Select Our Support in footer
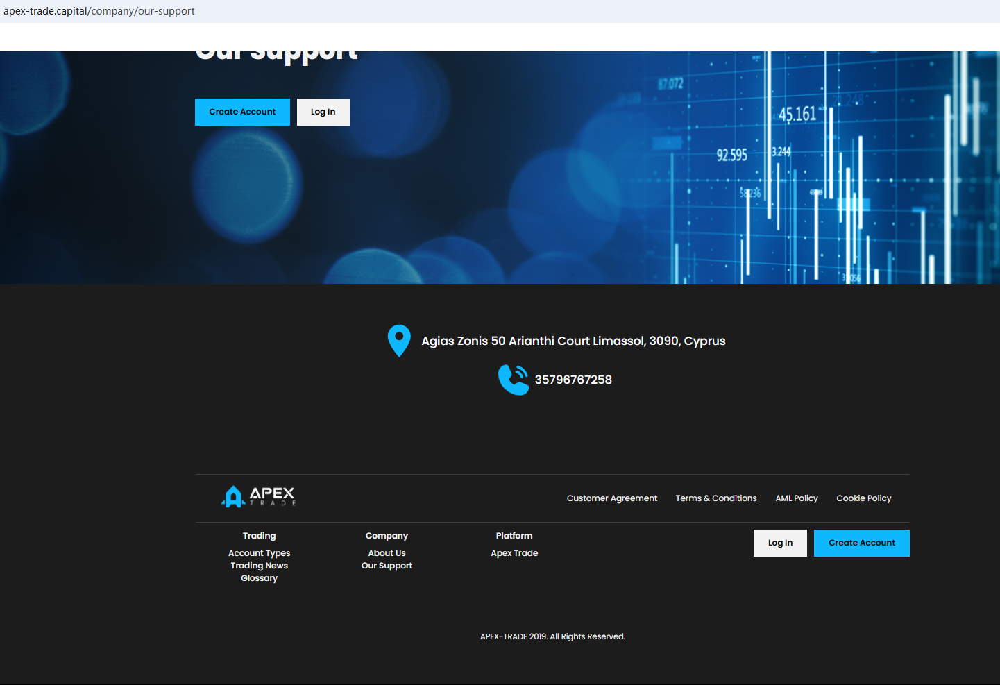 387,566
